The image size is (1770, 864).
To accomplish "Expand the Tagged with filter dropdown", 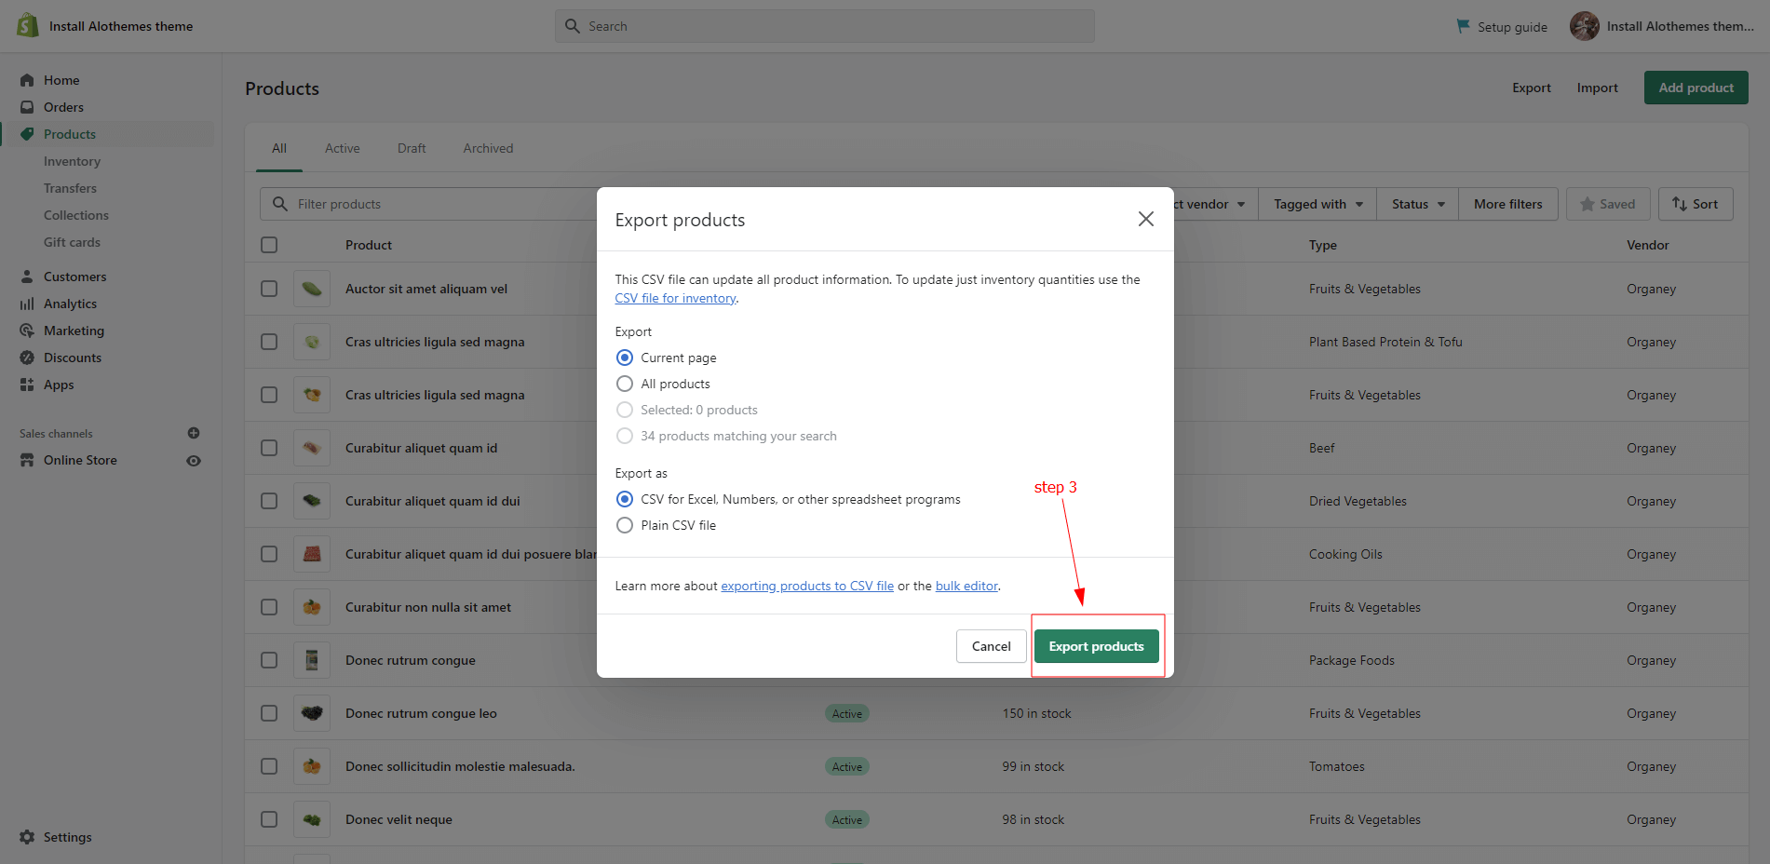I will click(x=1317, y=204).
